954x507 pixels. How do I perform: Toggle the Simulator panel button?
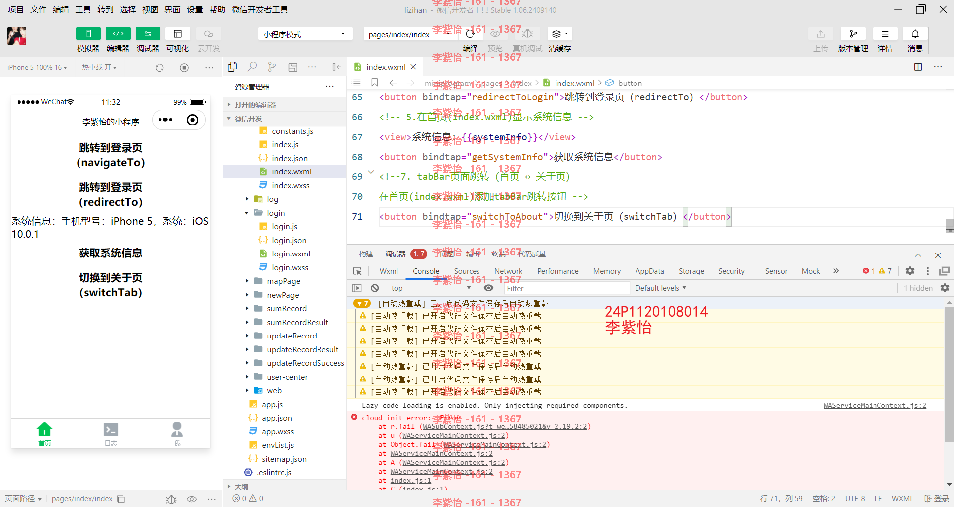88,34
